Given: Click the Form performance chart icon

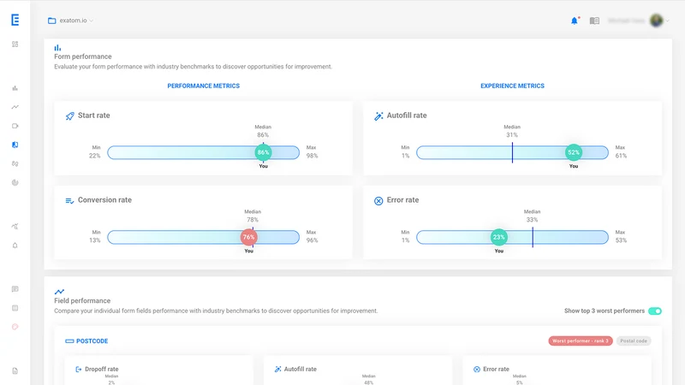Looking at the screenshot, I should (57, 48).
